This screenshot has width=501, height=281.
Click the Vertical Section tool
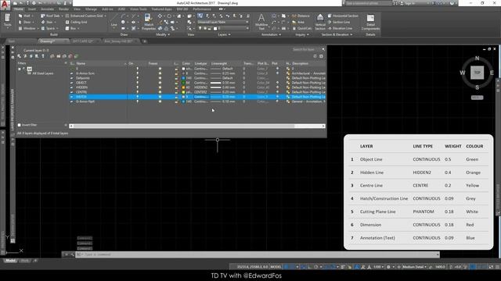pyautogui.click(x=320, y=22)
